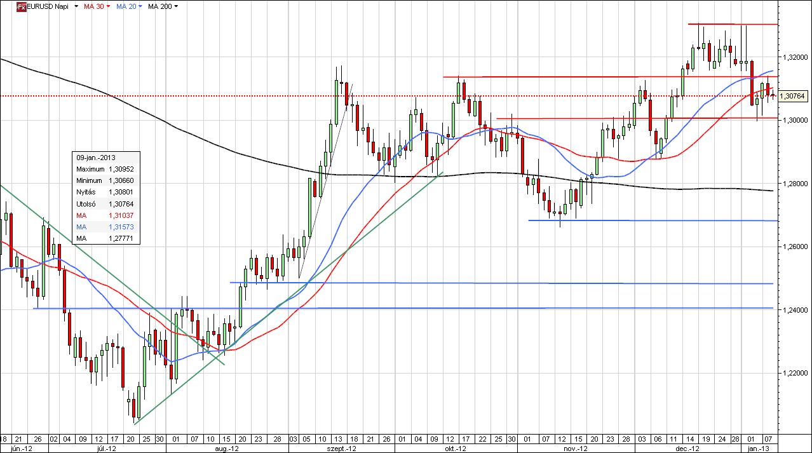Click the 1,32000 price axis label
Image resolution: width=812 pixels, height=453 pixels.
(x=794, y=57)
